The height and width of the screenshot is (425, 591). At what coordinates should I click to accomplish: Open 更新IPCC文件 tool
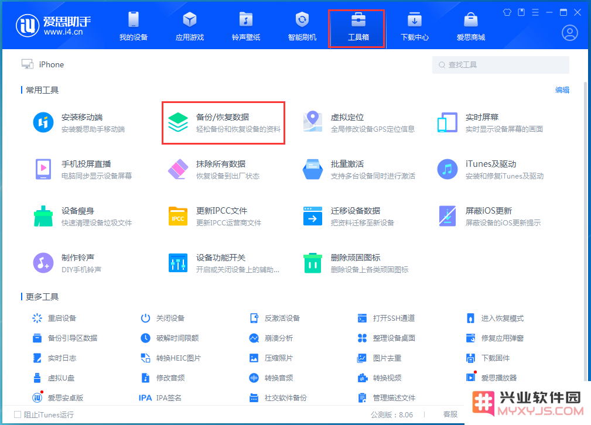(x=215, y=216)
